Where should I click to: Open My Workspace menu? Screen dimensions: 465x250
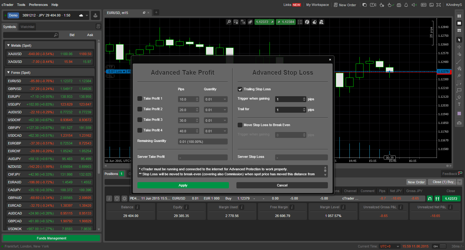coord(317,5)
